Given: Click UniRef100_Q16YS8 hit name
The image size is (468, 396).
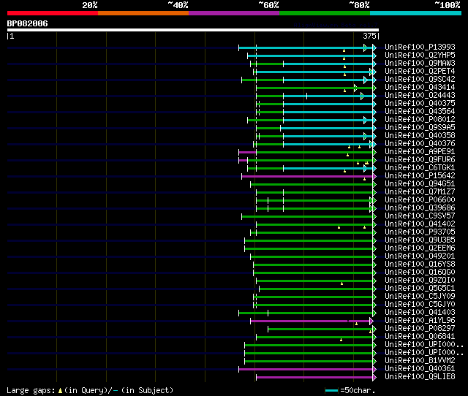Looking at the screenshot, I should click(x=420, y=264).
